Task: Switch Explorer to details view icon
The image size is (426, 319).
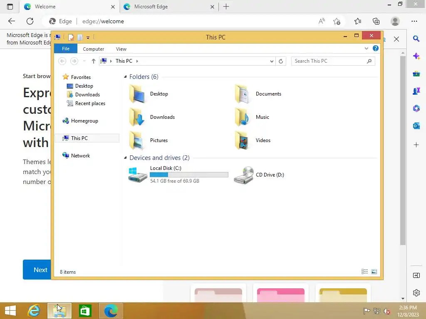Action: [x=364, y=272]
